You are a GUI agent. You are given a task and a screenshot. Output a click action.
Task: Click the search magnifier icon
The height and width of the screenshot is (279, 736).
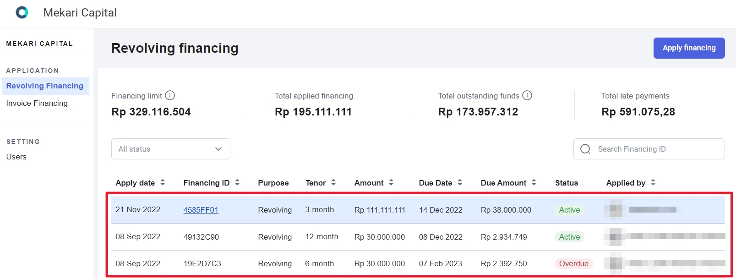[x=585, y=149]
